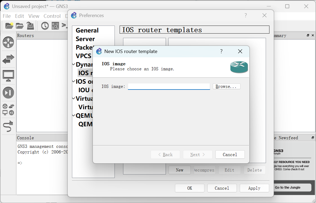Focus the IOS image path field
This screenshot has width=316, height=203.
tap(169, 87)
